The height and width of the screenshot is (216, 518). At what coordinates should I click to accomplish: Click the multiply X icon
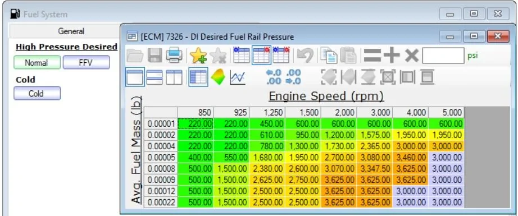coord(412,56)
